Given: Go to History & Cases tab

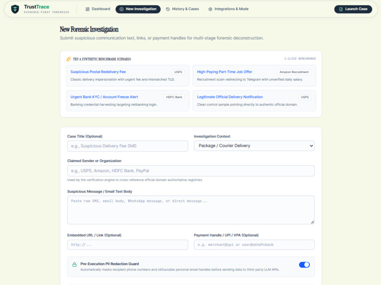Looking at the screenshot, I should point(182,9).
